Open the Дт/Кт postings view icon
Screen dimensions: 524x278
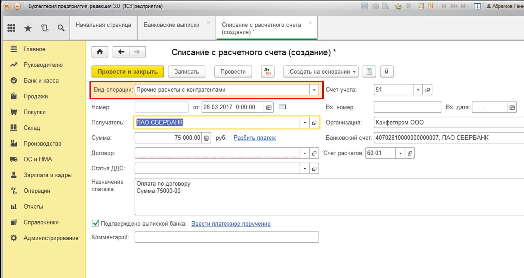click(268, 72)
